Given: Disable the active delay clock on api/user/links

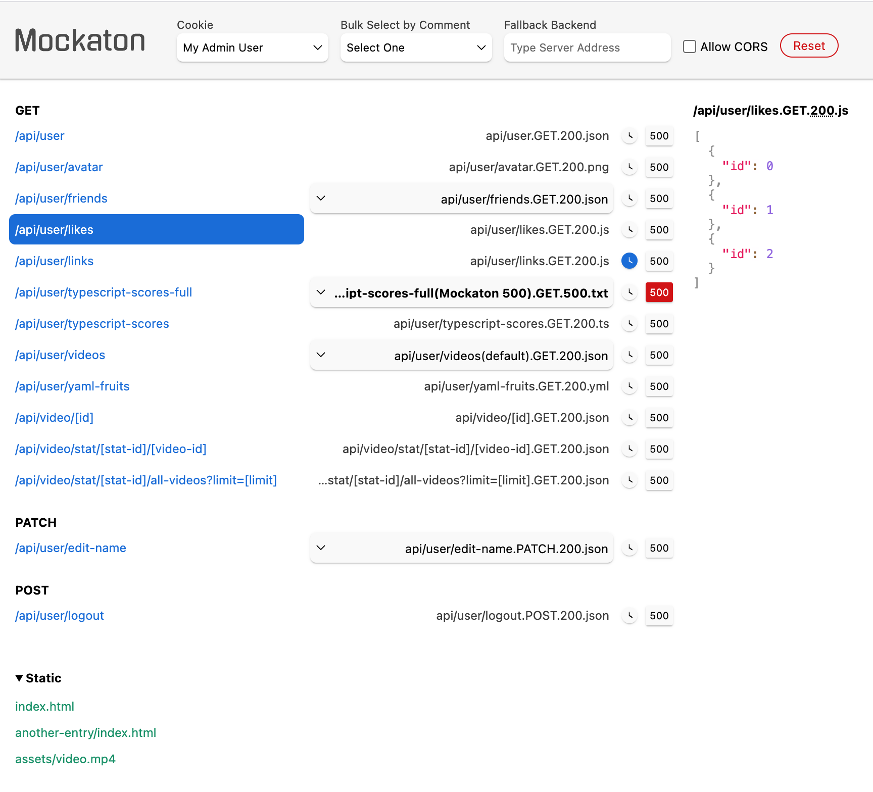Looking at the screenshot, I should pos(629,261).
